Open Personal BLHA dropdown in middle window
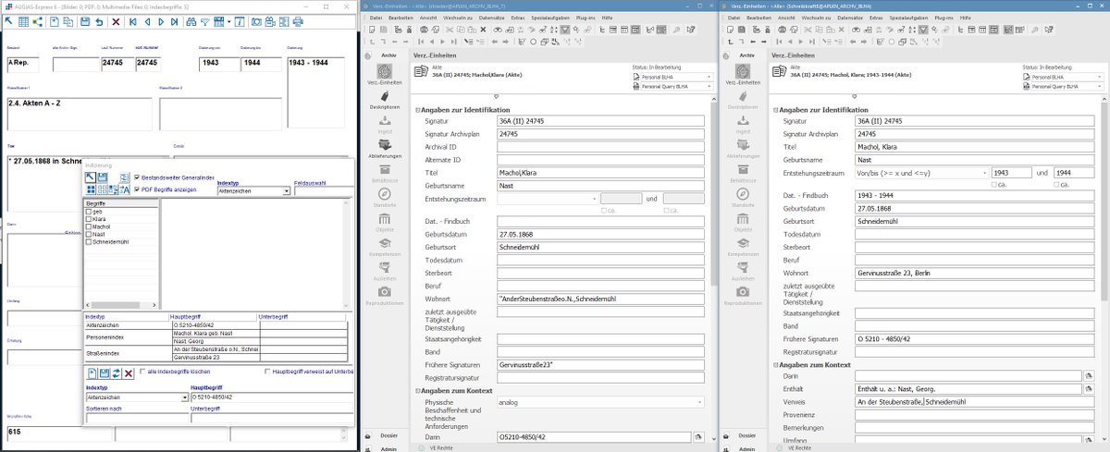1110x452 pixels. pos(709,76)
